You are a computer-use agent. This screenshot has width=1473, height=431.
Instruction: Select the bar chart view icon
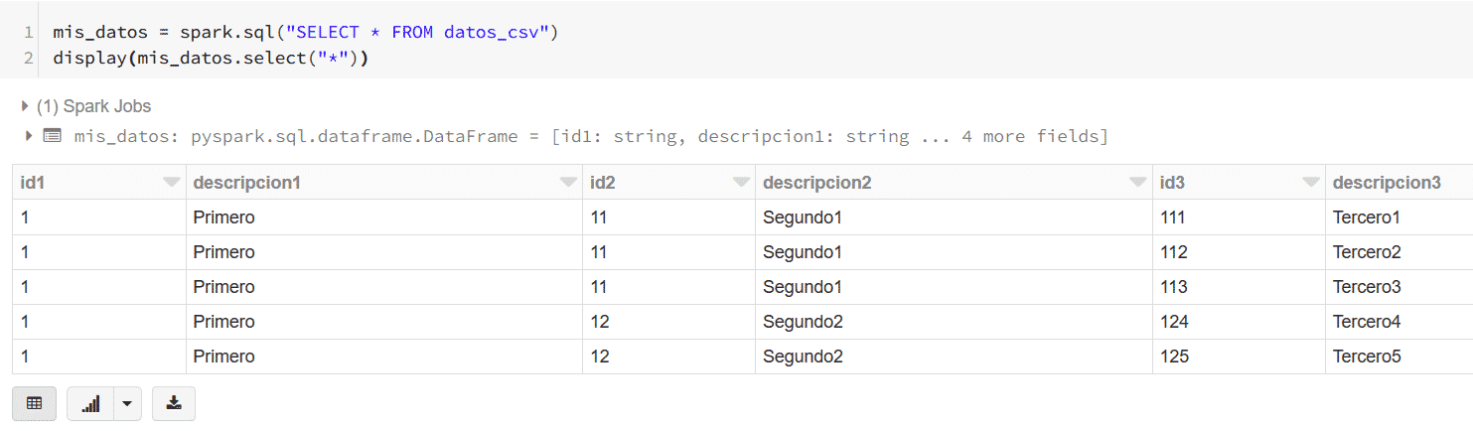pos(90,403)
